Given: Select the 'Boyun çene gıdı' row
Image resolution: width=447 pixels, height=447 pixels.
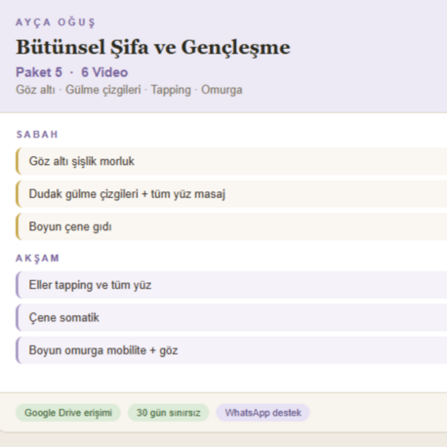Looking at the screenshot, I should 231,226.
